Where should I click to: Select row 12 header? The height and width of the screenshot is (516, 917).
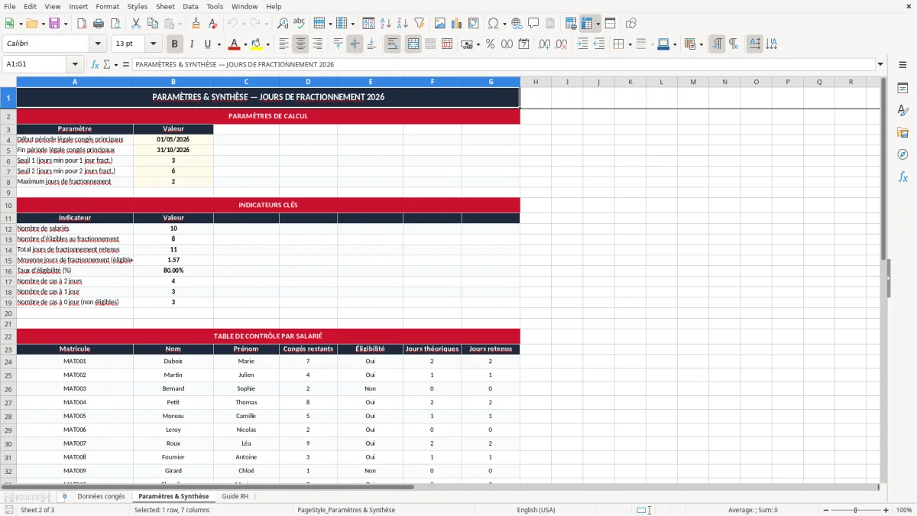pos(8,229)
